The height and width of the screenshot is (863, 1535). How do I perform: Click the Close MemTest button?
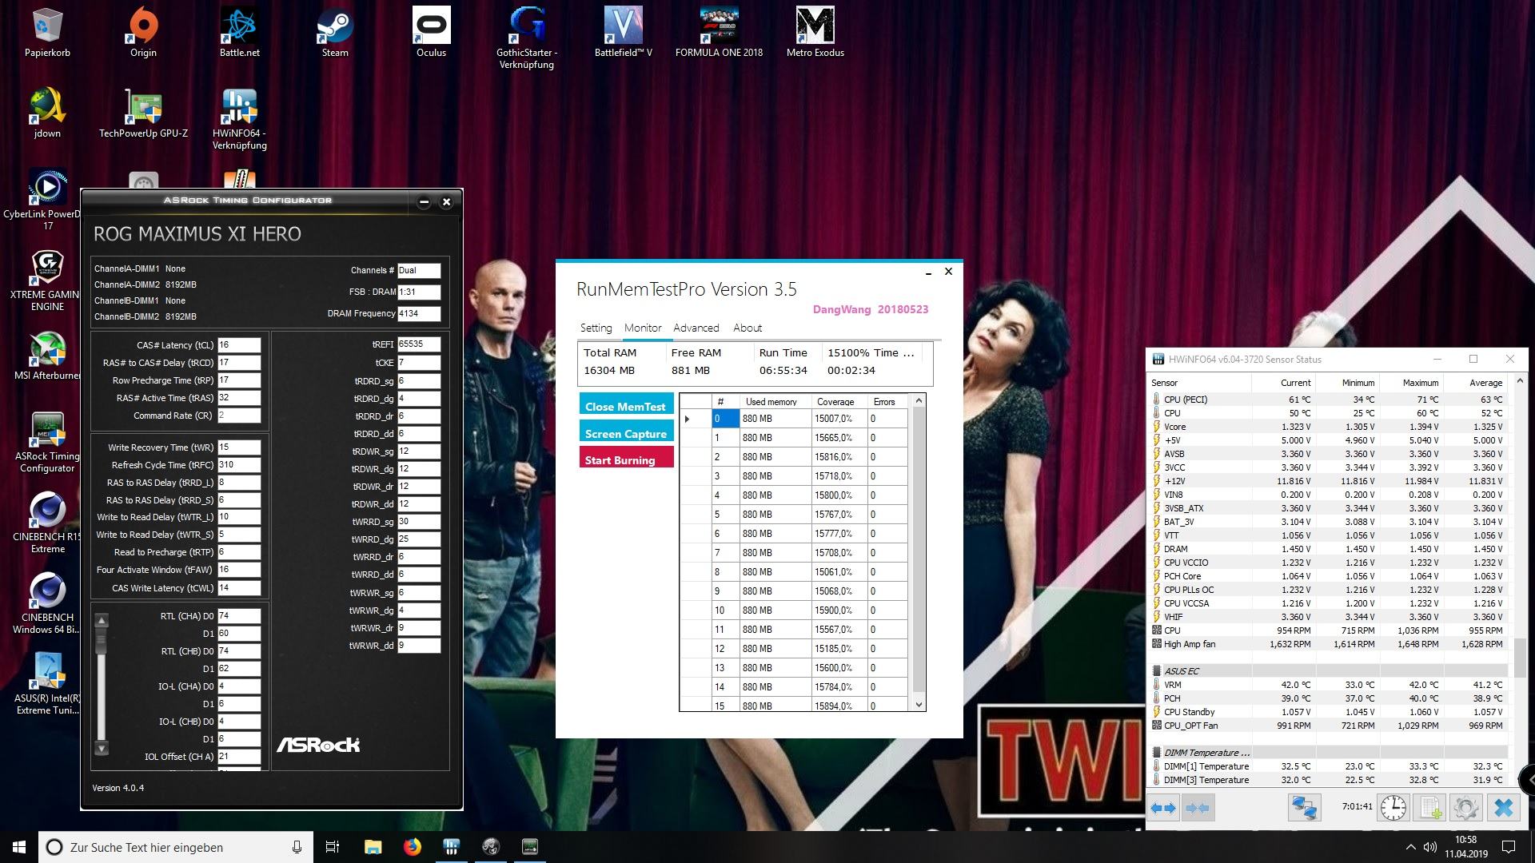click(x=626, y=404)
